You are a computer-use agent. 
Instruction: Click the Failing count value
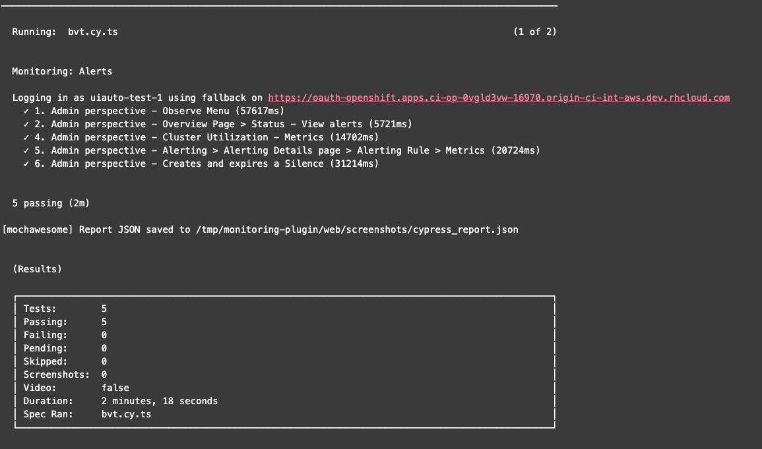point(104,335)
